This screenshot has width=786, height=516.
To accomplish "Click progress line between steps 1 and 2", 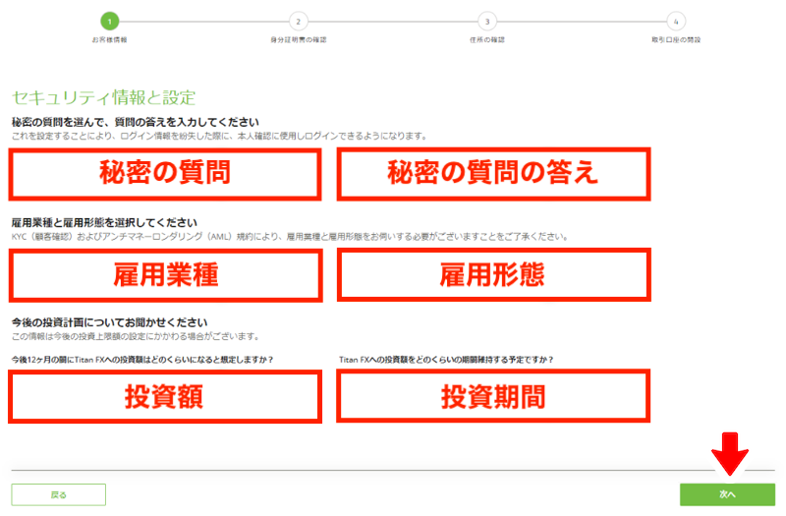I will tap(204, 22).
